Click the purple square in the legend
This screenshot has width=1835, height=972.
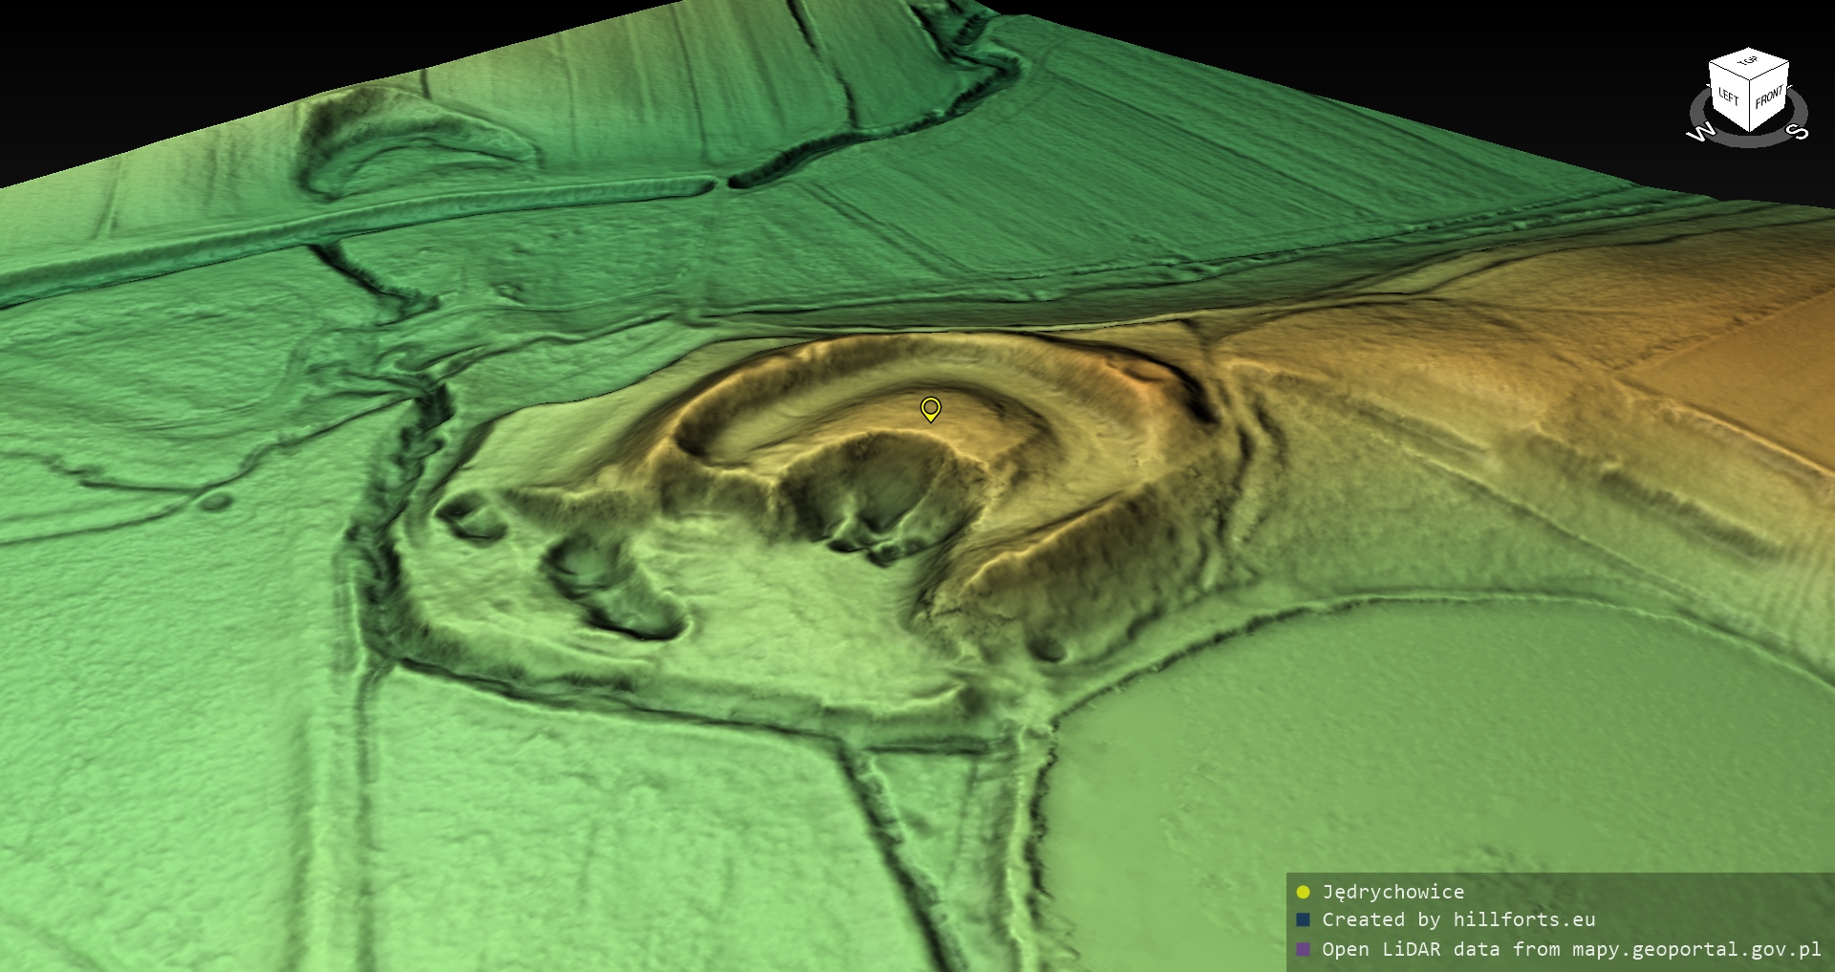pyautogui.click(x=1303, y=950)
